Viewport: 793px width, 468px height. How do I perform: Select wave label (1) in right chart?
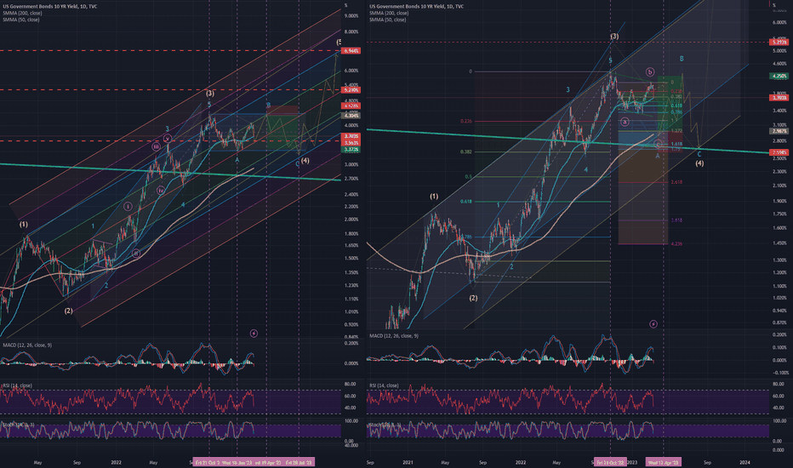pos(434,197)
